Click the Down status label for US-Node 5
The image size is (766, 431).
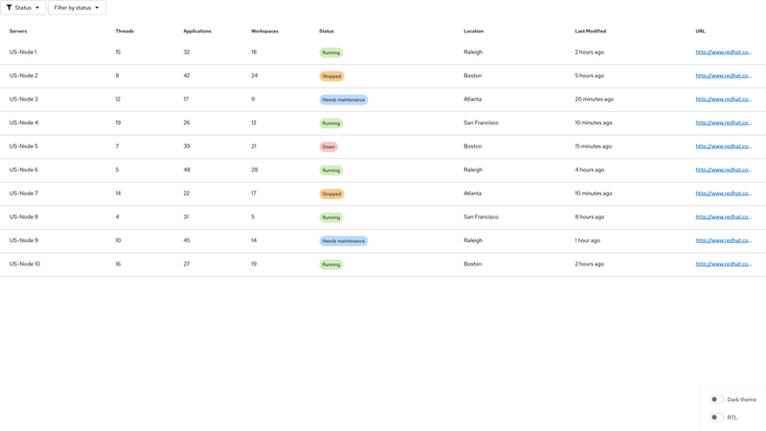(x=328, y=147)
